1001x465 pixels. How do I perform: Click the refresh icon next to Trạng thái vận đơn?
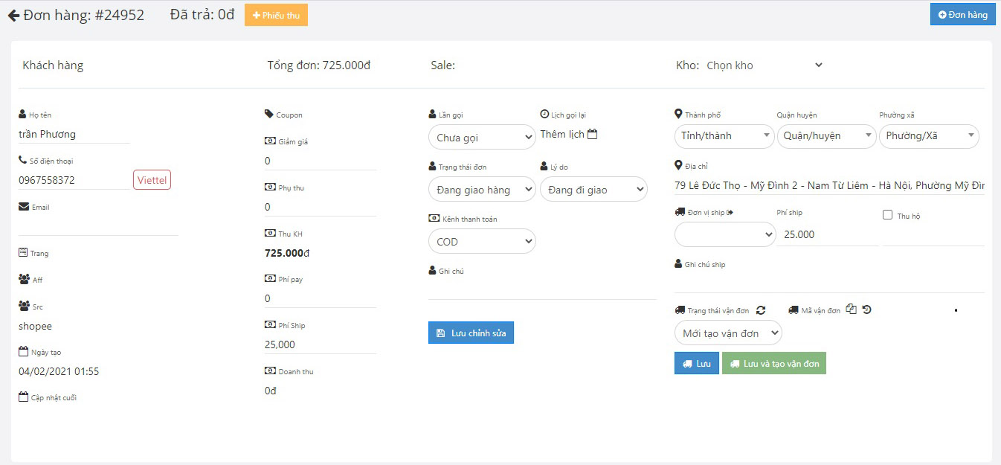click(x=761, y=310)
